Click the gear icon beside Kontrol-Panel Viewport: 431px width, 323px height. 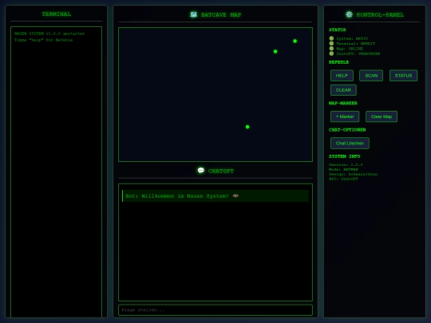tap(349, 14)
